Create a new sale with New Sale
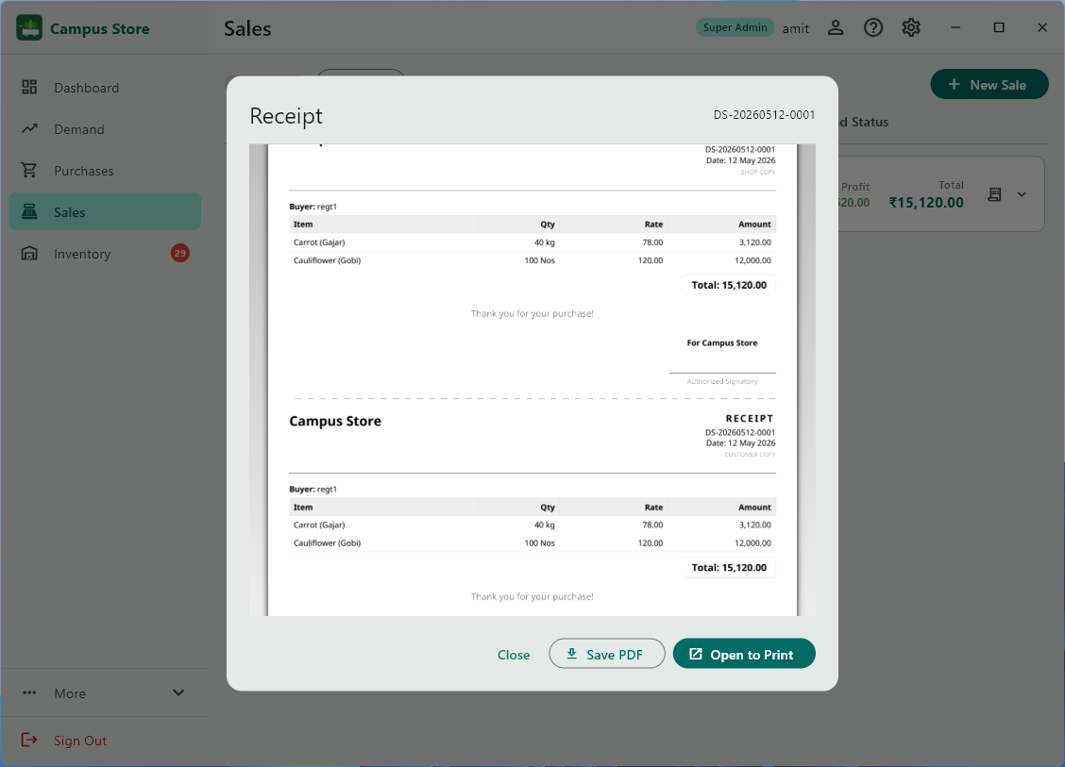The height and width of the screenshot is (767, 1065). coord(989,85)
